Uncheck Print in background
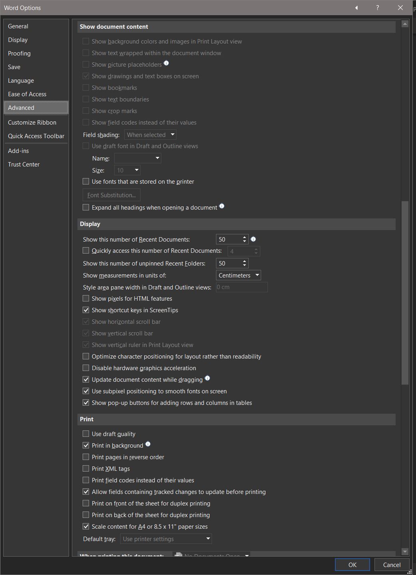The height and width of the screenshot is (575, 416). click(x=86, y=445)
